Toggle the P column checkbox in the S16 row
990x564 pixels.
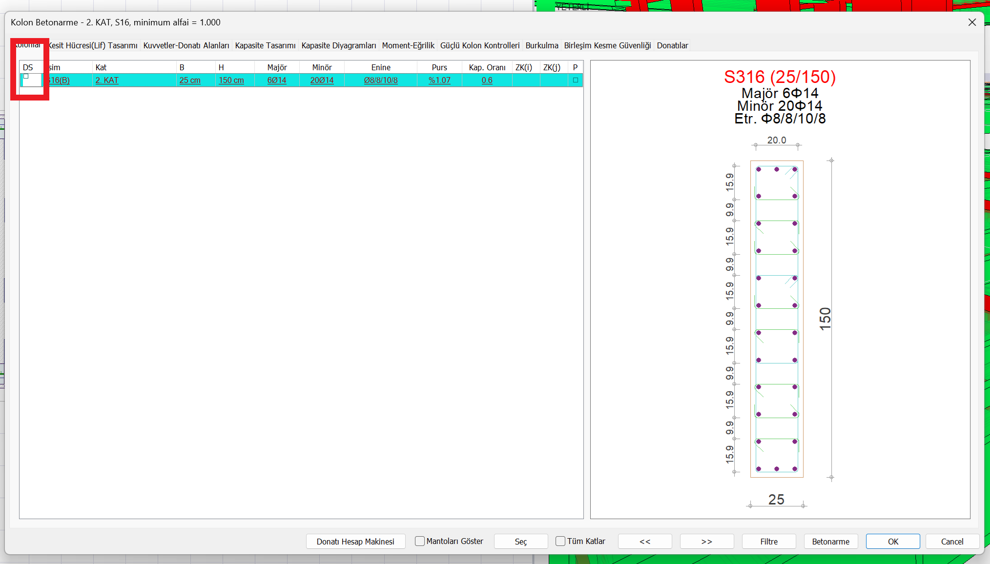tap(575, 80)
